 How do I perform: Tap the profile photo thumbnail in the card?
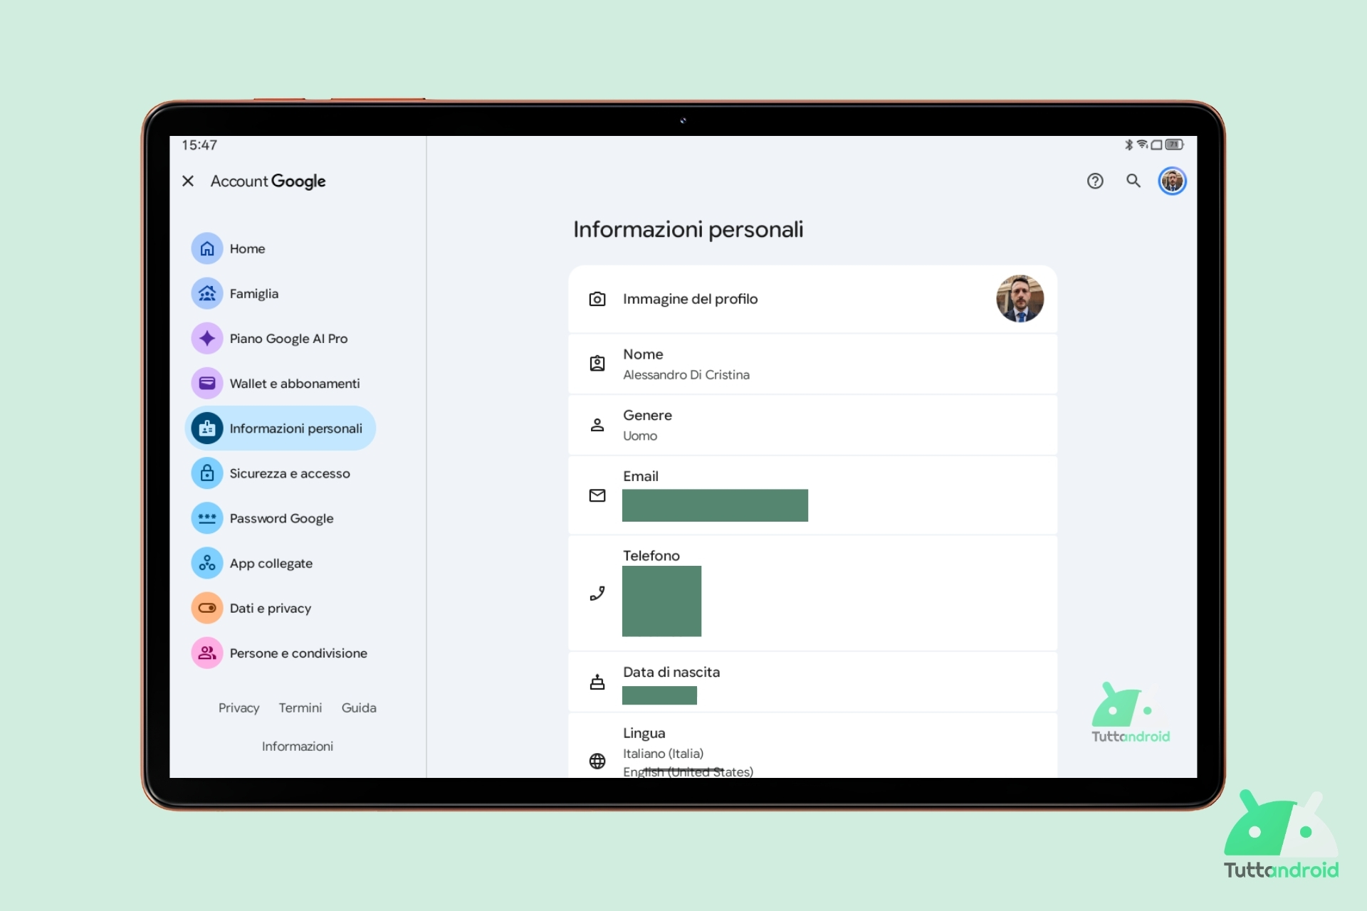1020,299
